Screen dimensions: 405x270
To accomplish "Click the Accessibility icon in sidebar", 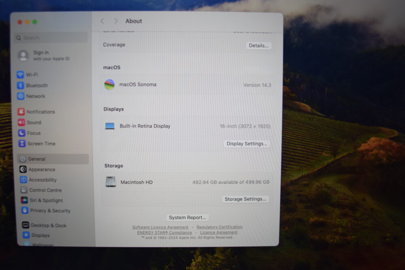I will coord(23,180).
